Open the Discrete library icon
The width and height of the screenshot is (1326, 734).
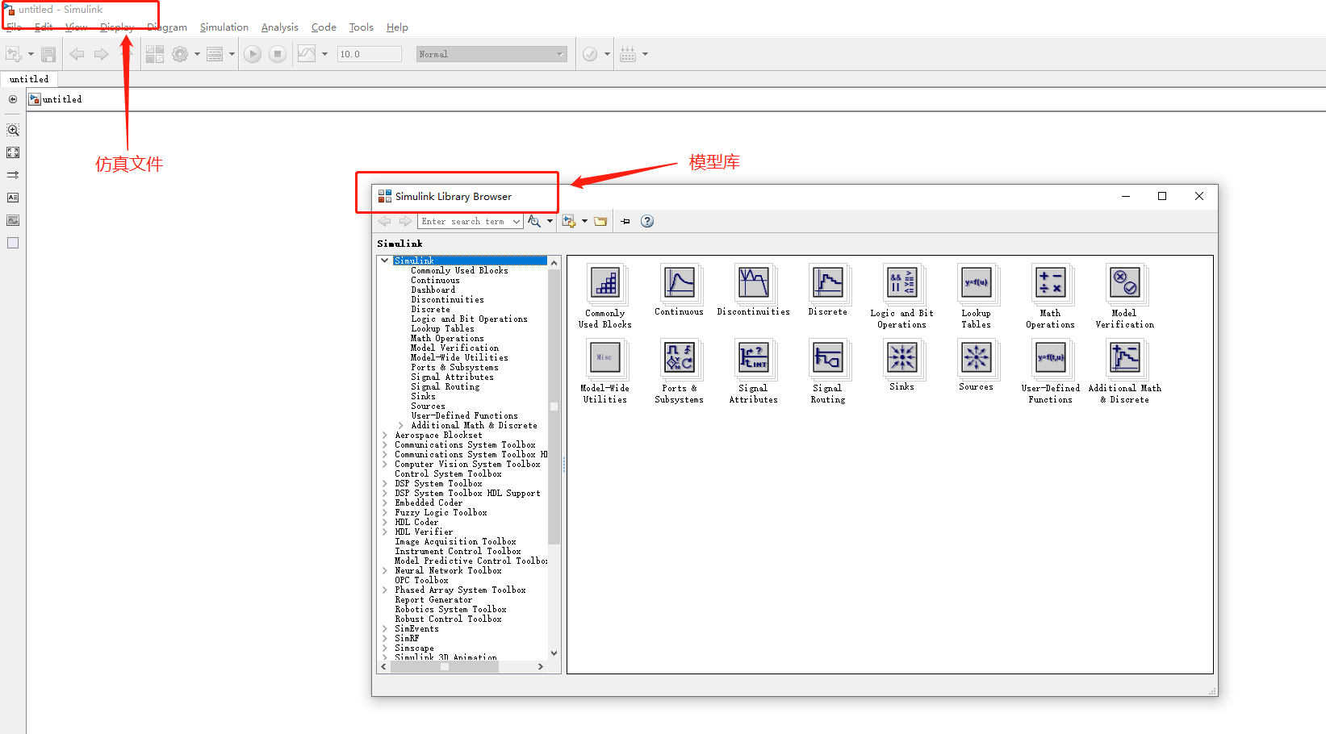click(x=828, y=283)
